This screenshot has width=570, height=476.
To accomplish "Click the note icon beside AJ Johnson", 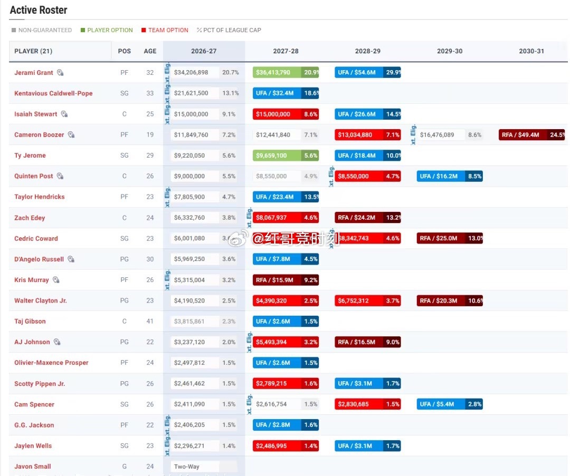I will coord(57,342).
